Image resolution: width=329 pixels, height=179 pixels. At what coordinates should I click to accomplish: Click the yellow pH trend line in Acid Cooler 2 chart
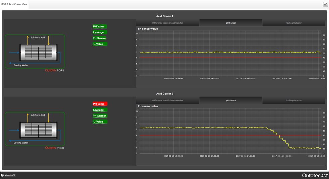(x=201, y=128)
